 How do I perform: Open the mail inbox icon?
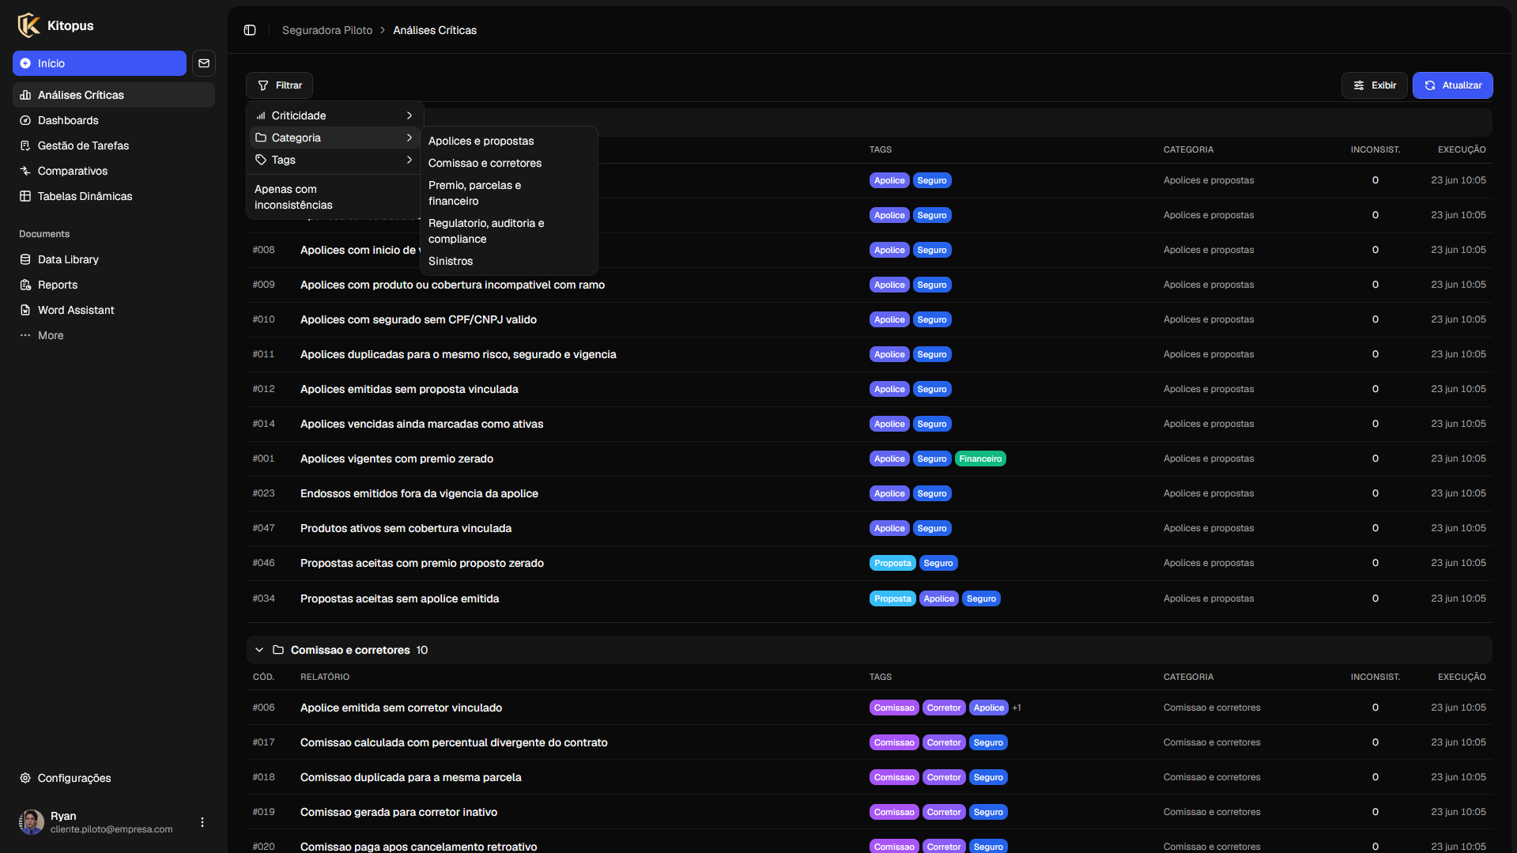(204, 63)
